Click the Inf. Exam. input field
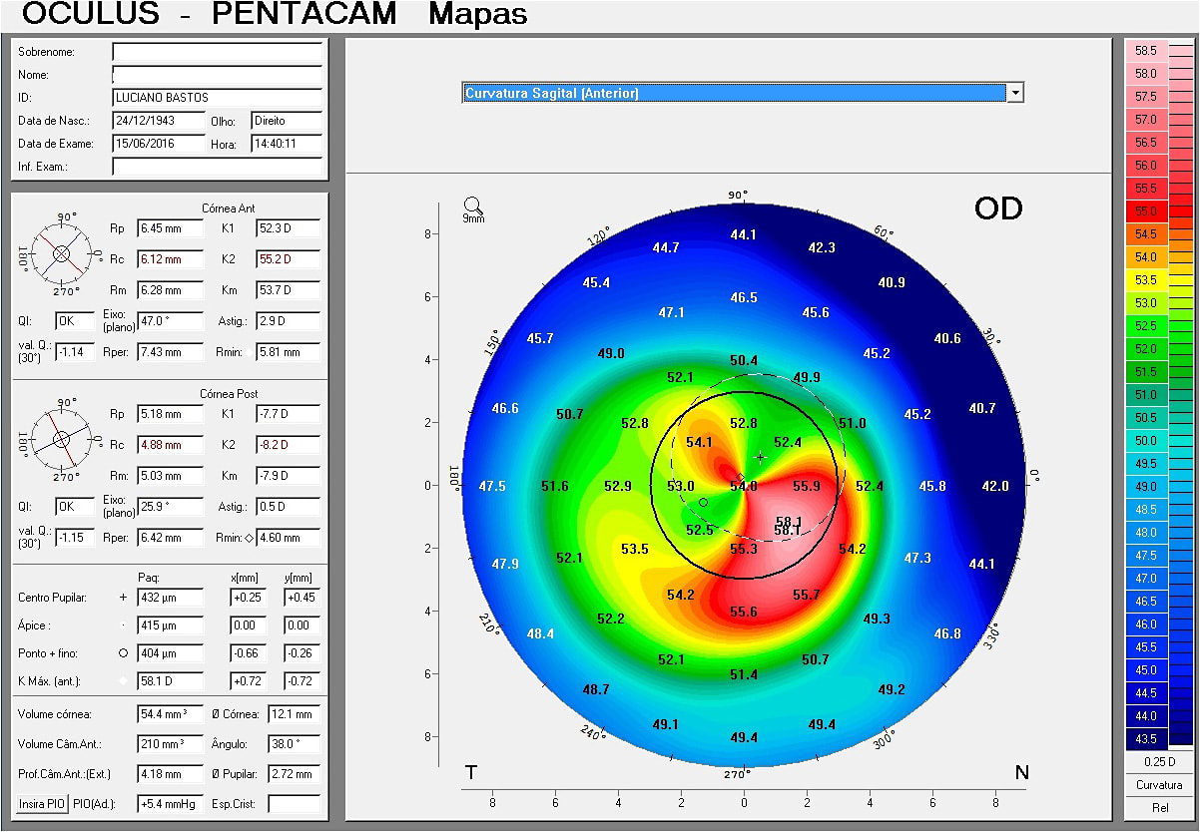The image size is (1200, 832). pyautogui.click(x=217, y=166)
